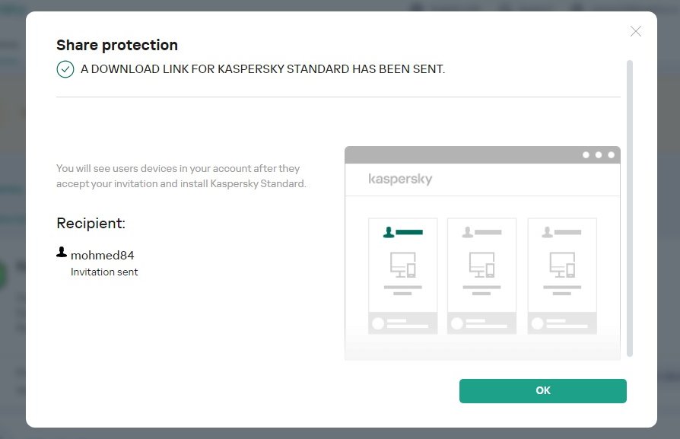Click the devices icon in middle card

(481, 264)
